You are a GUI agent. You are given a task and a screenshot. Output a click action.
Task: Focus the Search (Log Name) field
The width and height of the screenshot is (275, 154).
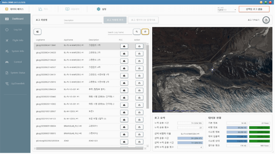point(120,32)
